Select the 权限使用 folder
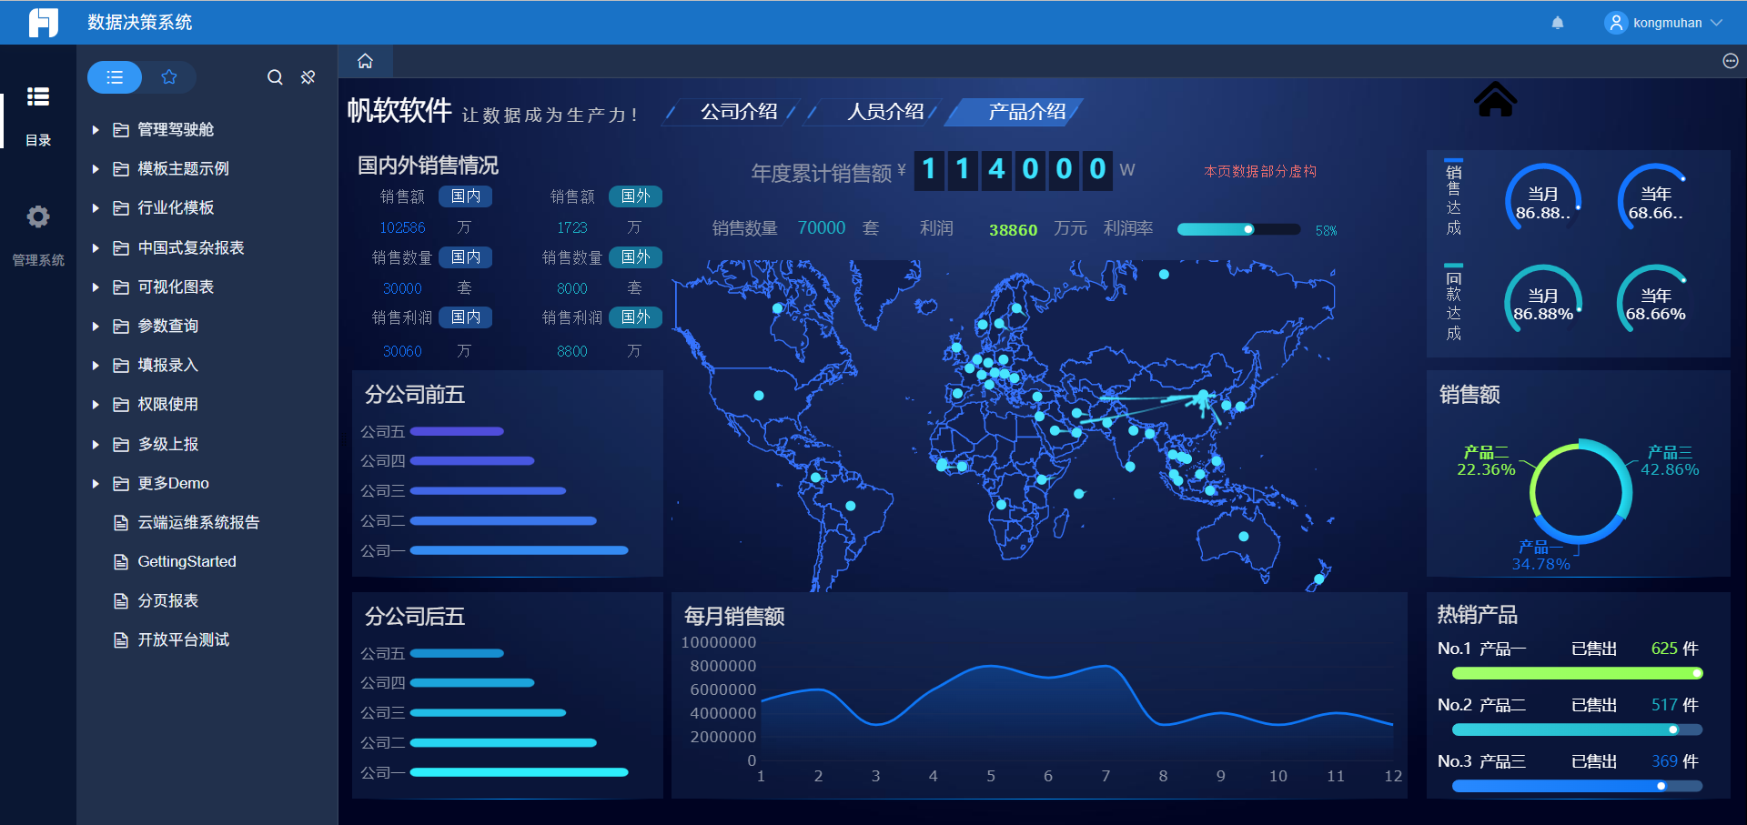 (168, 405)
